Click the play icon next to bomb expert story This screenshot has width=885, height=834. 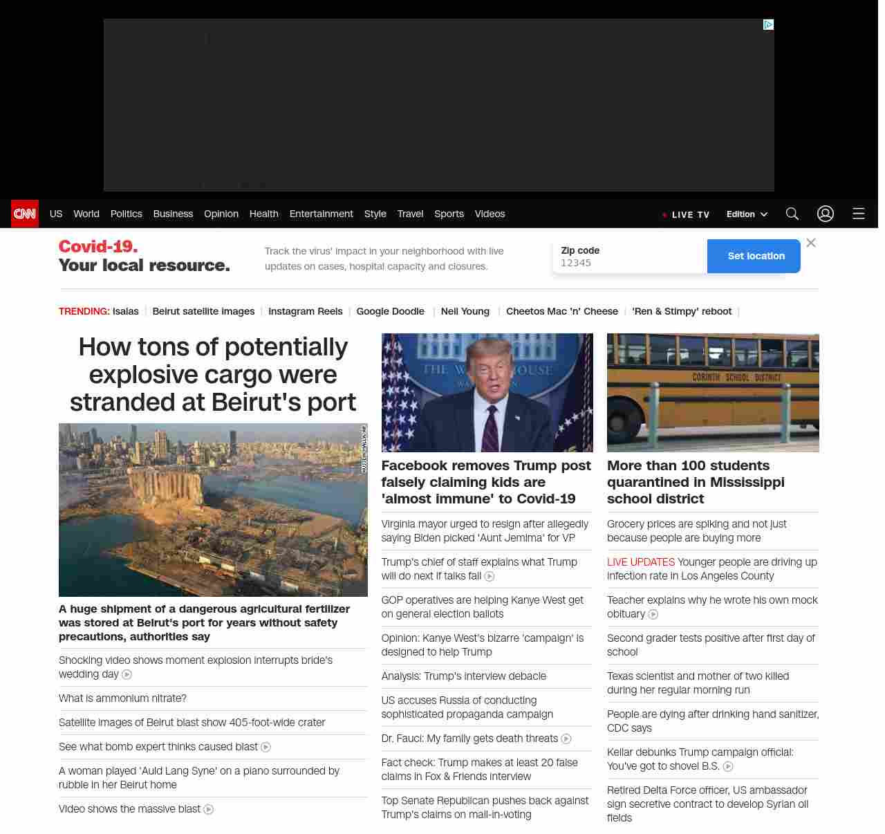(265, 747)
